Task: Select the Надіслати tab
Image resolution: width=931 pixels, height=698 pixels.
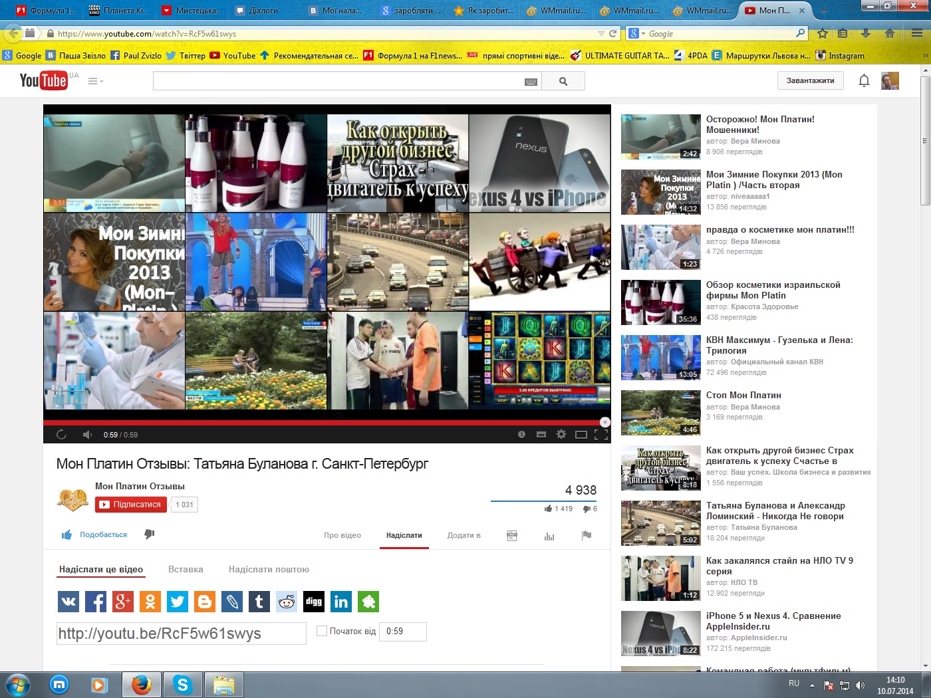Action: (404, 535)
